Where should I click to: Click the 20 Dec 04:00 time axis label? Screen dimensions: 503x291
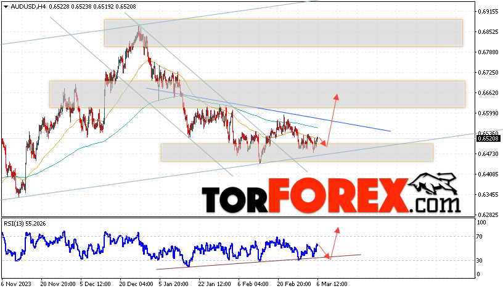point(136,284)
